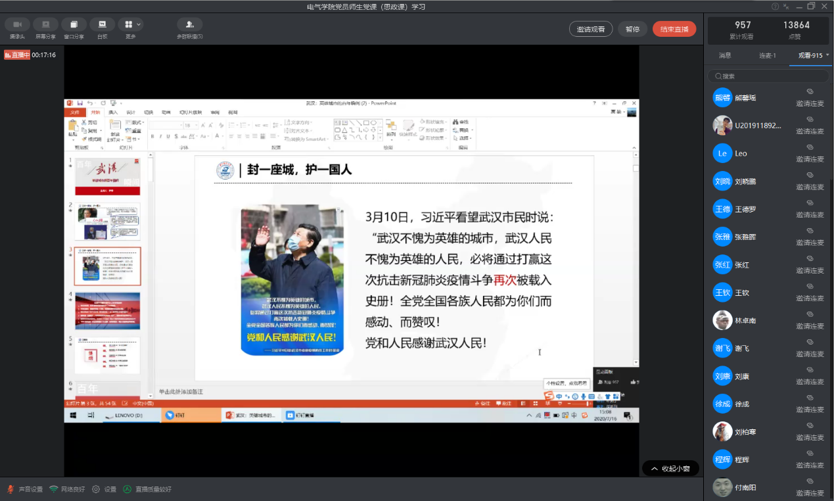Click the 邀请观看 invite button
Image resolution: width=834 pixels, height=501 pixels.
coord(590,29)
